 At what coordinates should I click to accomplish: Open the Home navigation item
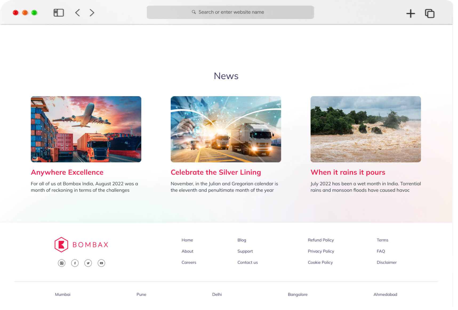pyautogui.click(x=187, y=240)
